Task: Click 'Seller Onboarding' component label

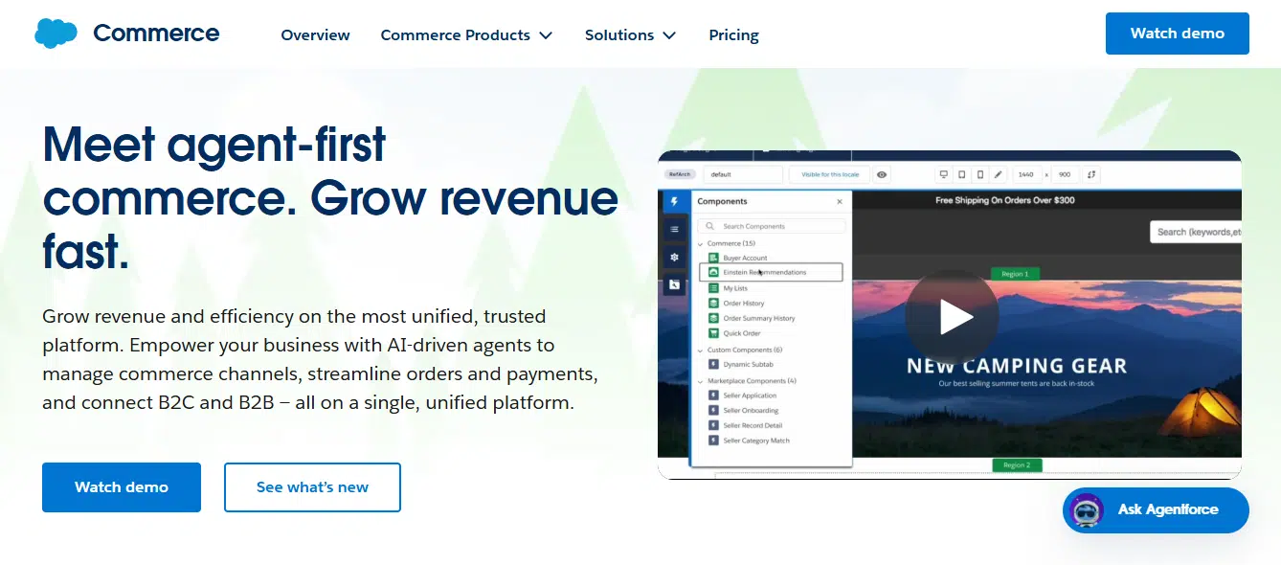Action: (751, 411)
